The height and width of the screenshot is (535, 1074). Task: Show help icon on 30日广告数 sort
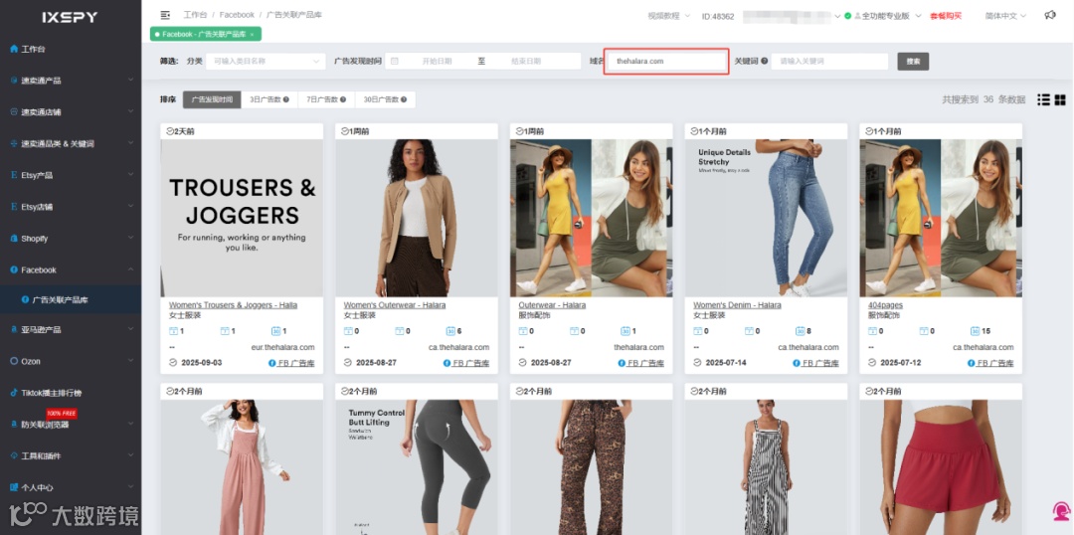point(404,99)
